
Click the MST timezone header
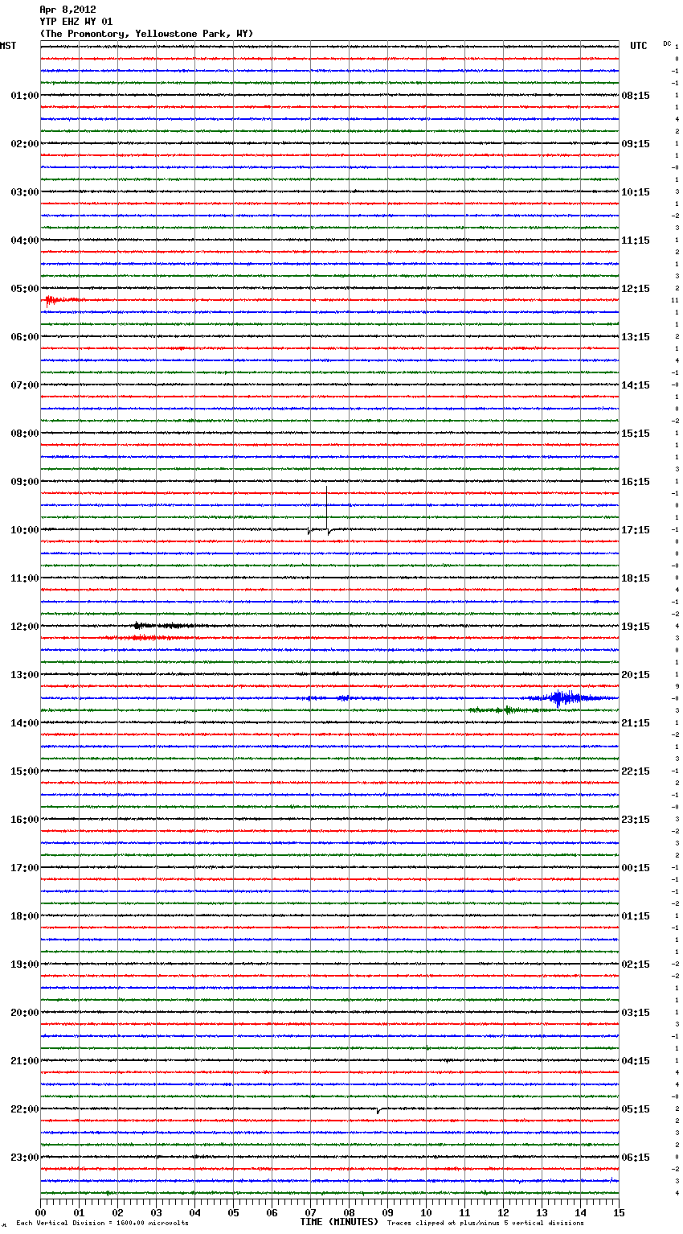tap(8, 46)
